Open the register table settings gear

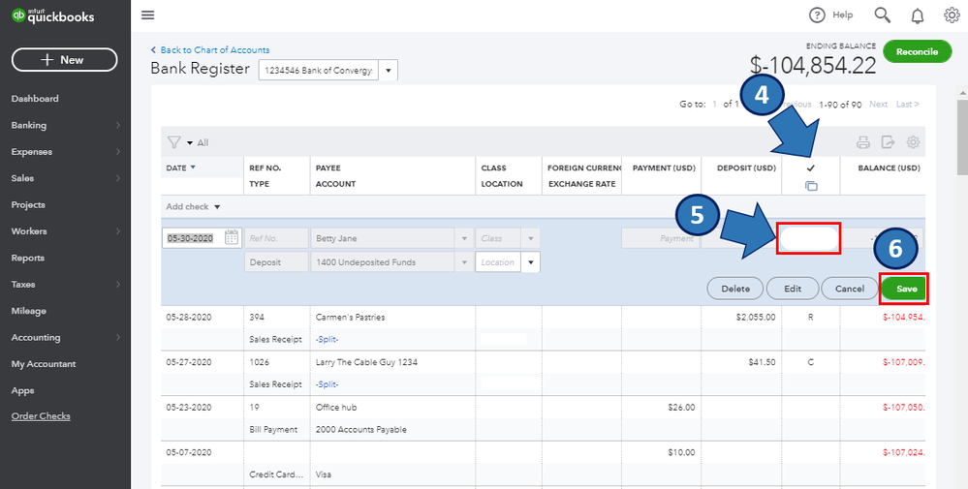(x=912, y=142)
